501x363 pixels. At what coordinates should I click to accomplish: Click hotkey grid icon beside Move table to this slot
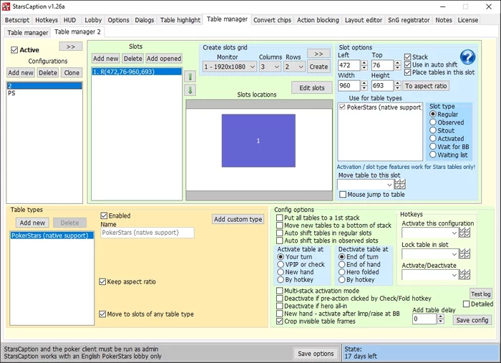click(x=400, y=184)
